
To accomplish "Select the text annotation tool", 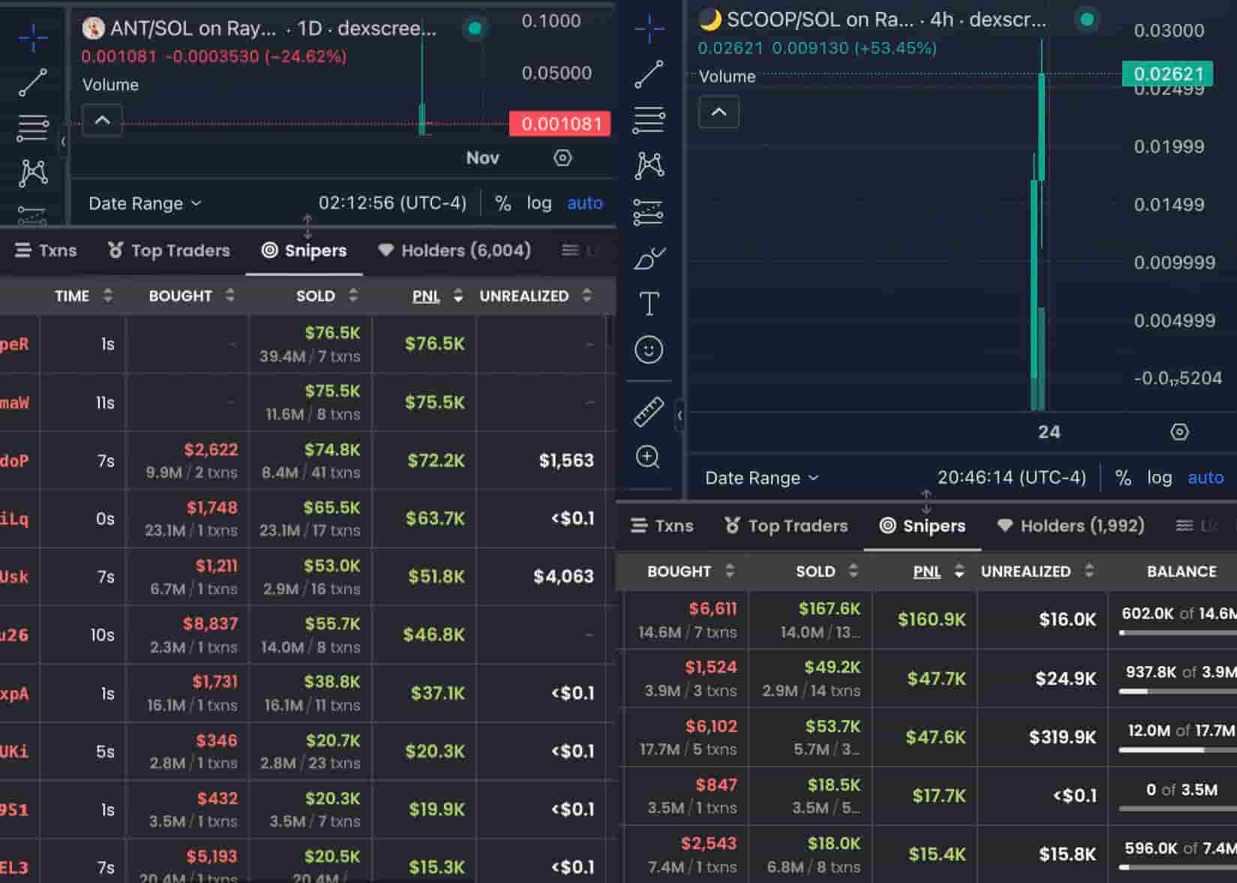I will [649, 303].
